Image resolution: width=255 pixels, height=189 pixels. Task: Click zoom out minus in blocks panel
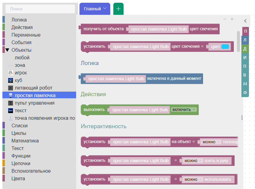click(225, 19)
